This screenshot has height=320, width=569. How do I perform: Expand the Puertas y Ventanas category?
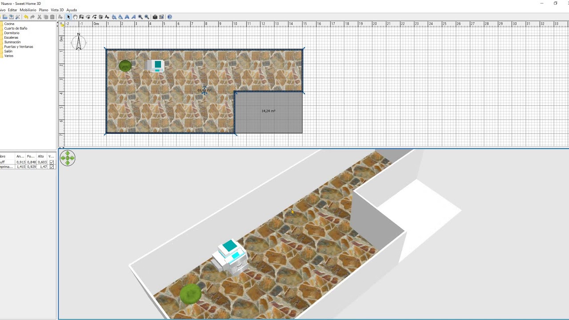pos(19,47)
